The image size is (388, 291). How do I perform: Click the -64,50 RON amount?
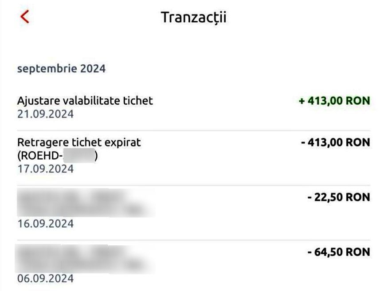pos(338,252)
